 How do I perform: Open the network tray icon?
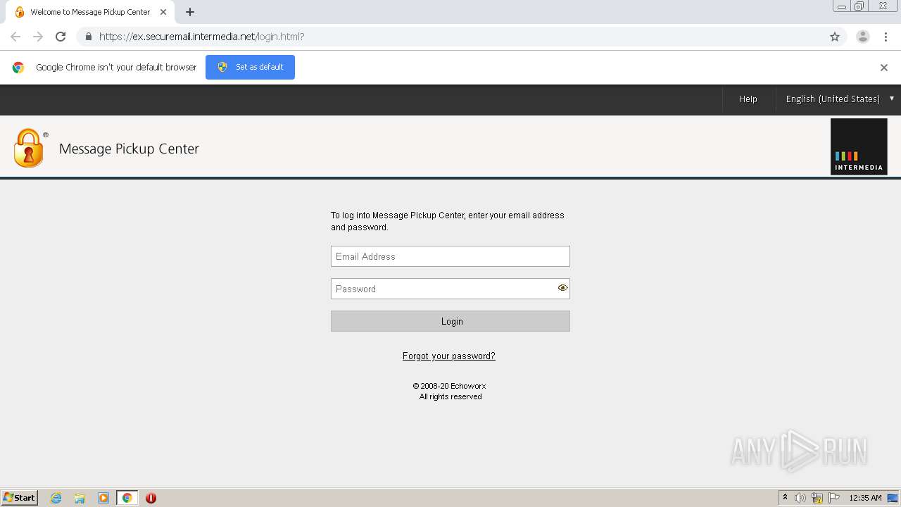[x=817, y=498]
